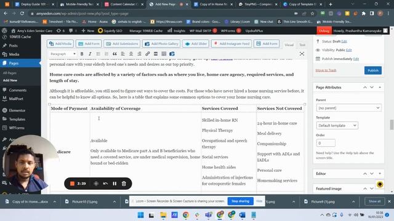Apply blockquote formatting
Image resolution: width=394 pixels, height=221 pixels.
click(x=115, y=54)
